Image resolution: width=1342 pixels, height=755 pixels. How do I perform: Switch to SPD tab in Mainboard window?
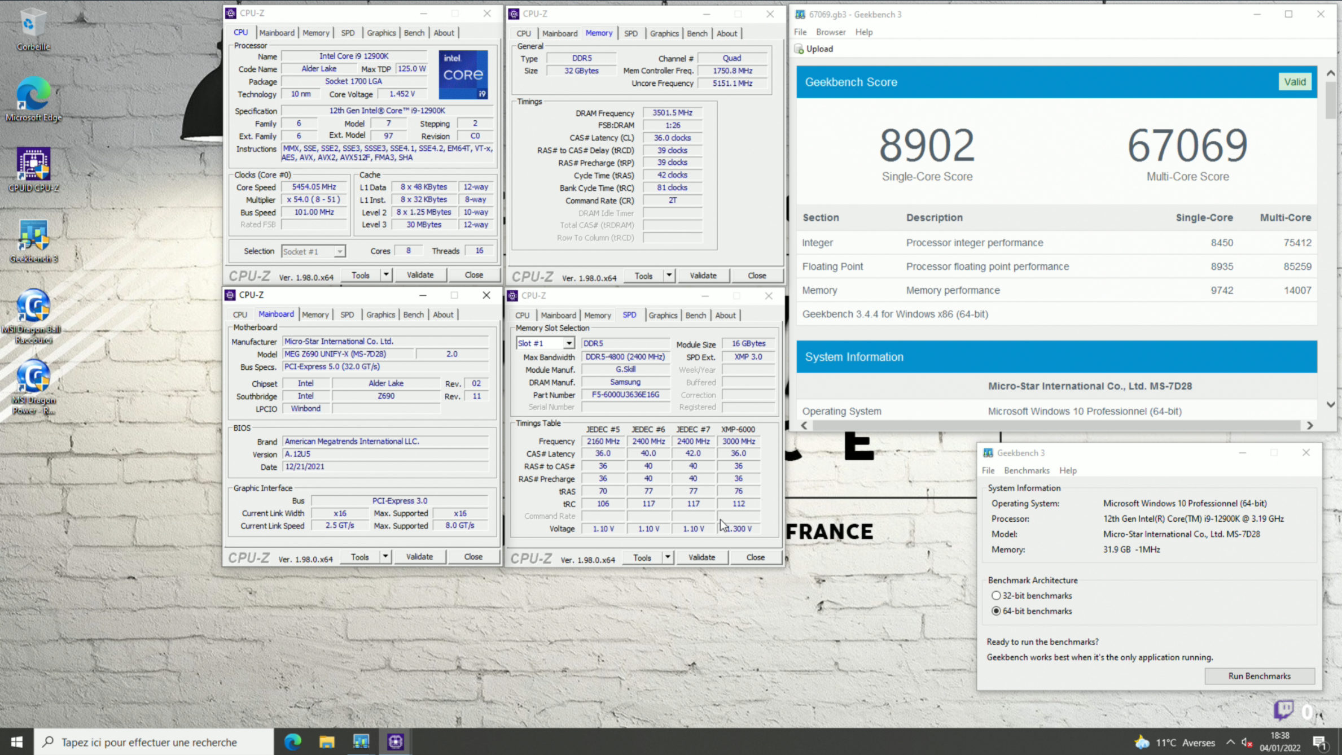(x=347, y=315)
